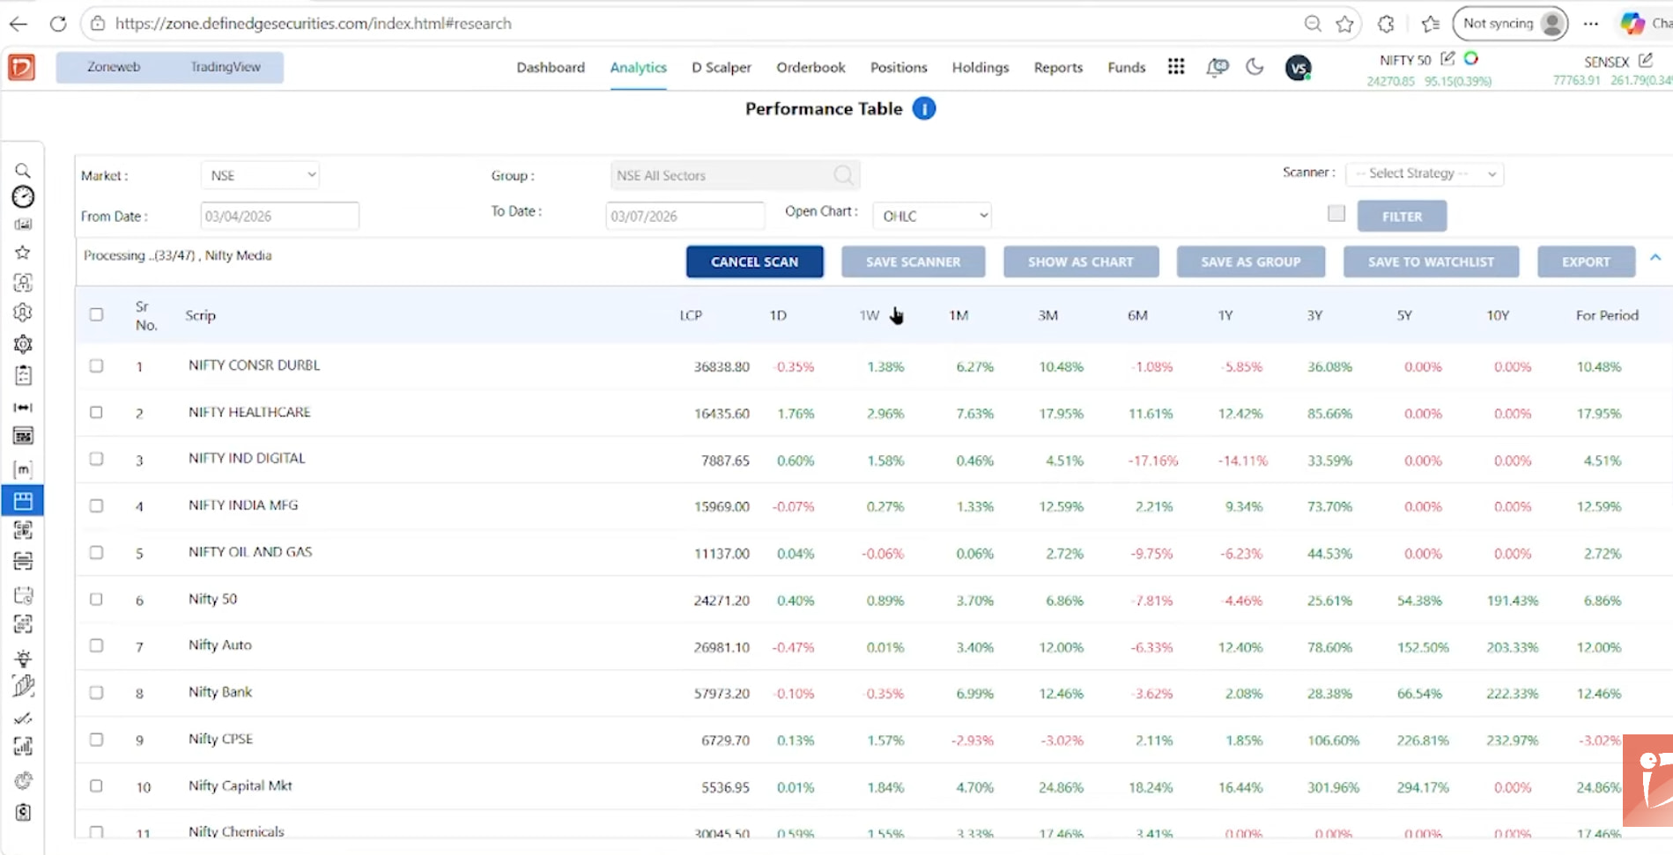Viewport: 1673px width, 855px height.
Task: Sort by the 1W column header
Action: (x=870, y=315)
